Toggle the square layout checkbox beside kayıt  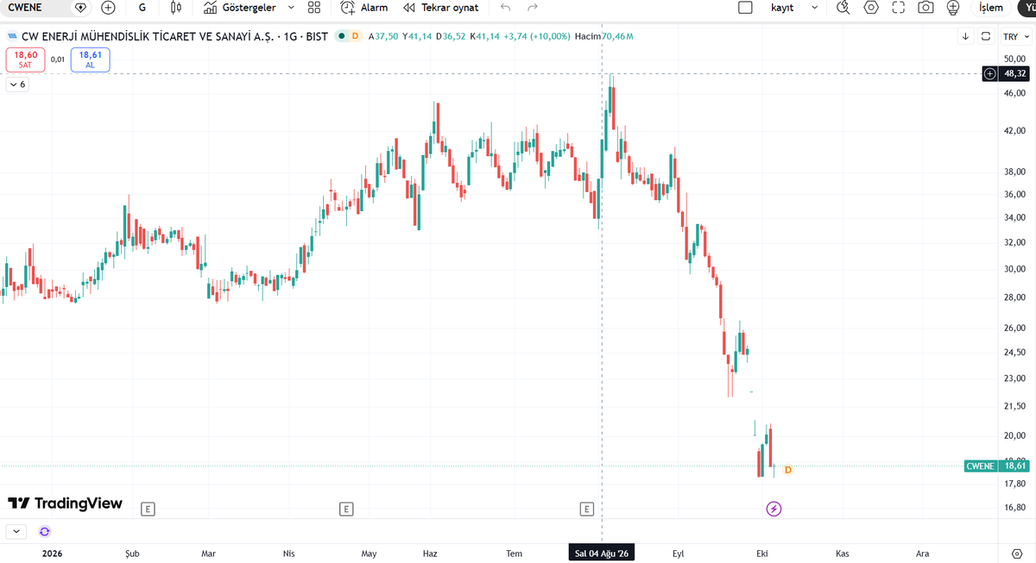coord(746,8)
